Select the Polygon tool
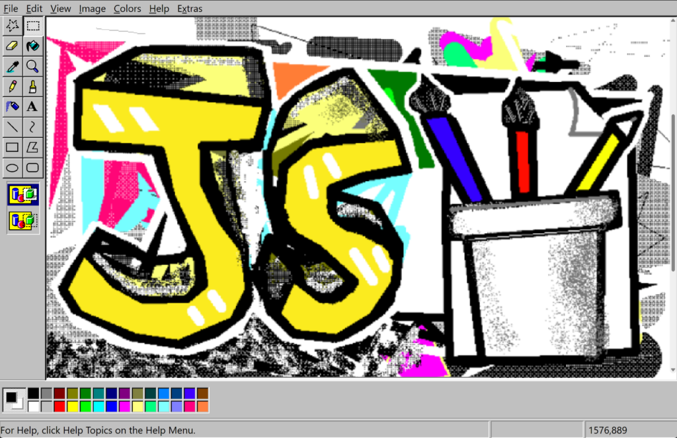The image size is (677, 438). click(x=33, y=147)
